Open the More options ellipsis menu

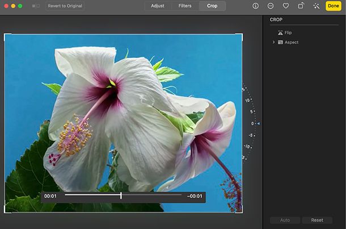pyautogui.click(x=271, y=6)
